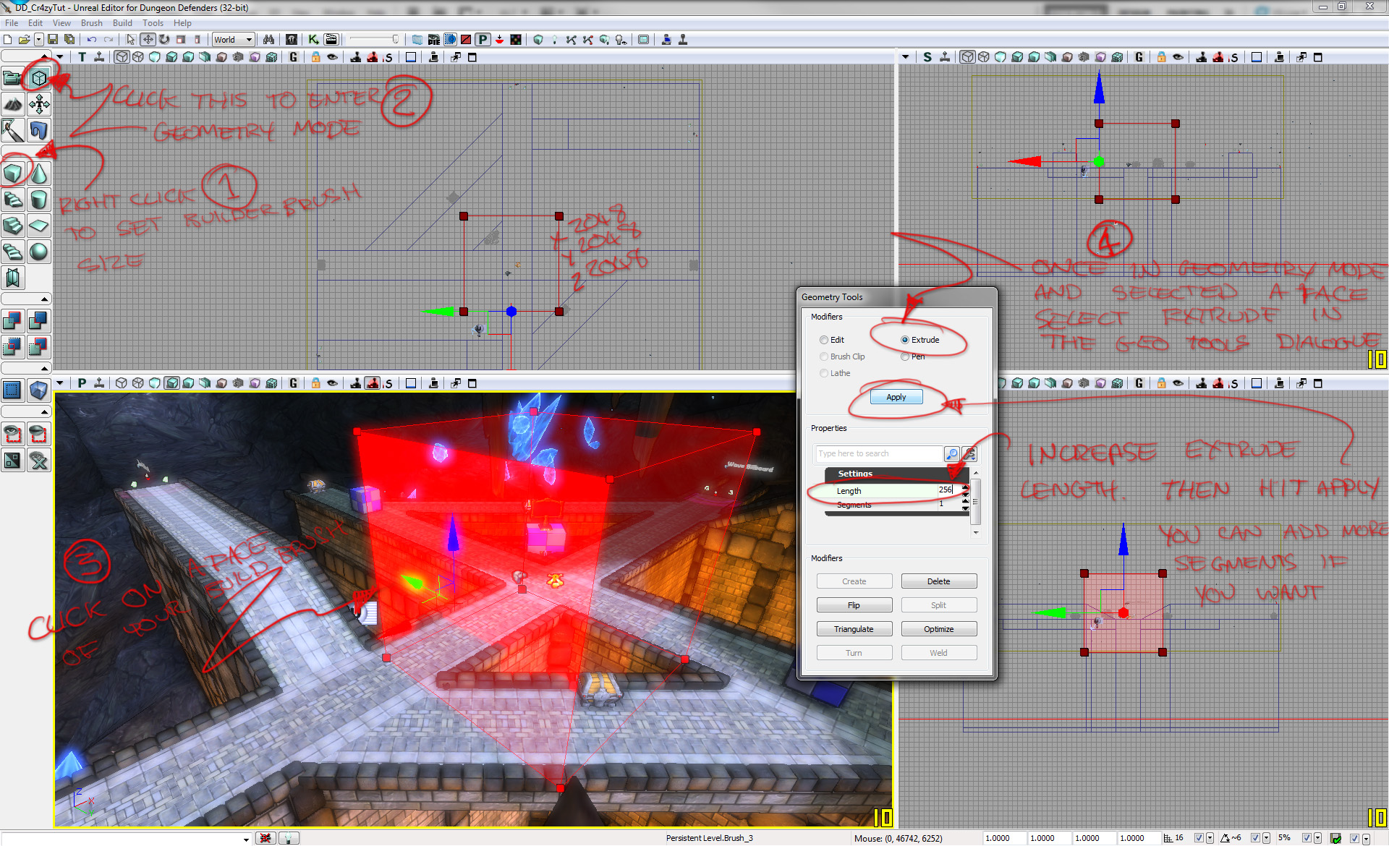
Task: Click the CSG Intersect icon
Action: [13, 347]
